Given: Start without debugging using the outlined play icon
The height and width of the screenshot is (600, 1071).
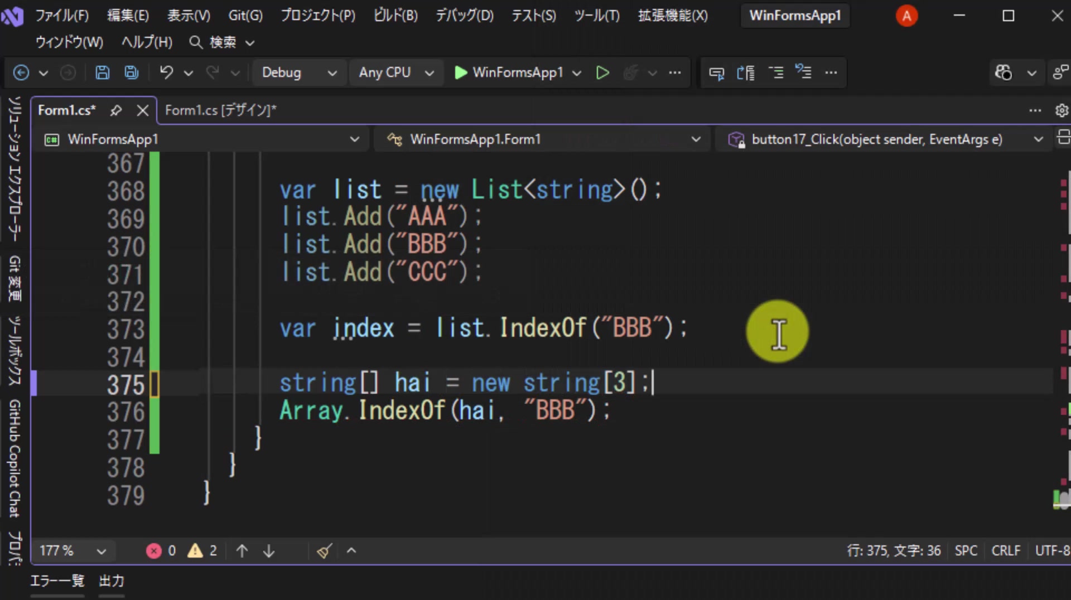Looking at the screenshot, I should (602, 72).
